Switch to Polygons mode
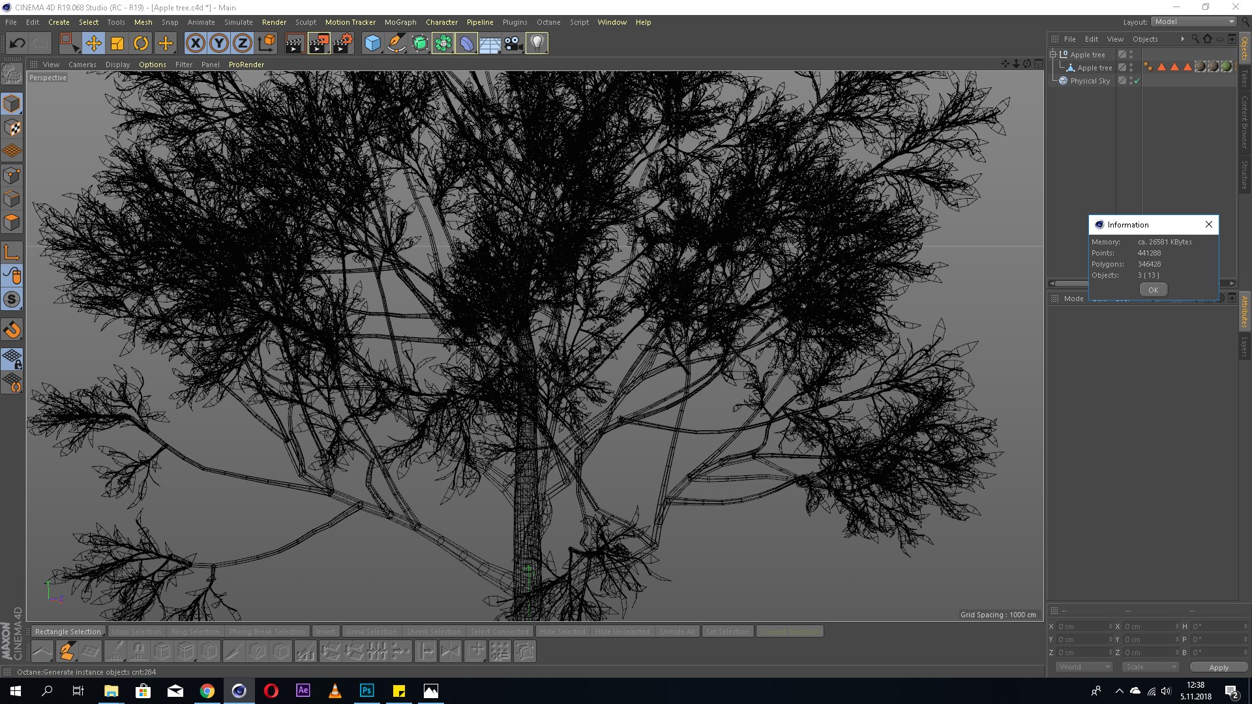 [x=12, y=222]
